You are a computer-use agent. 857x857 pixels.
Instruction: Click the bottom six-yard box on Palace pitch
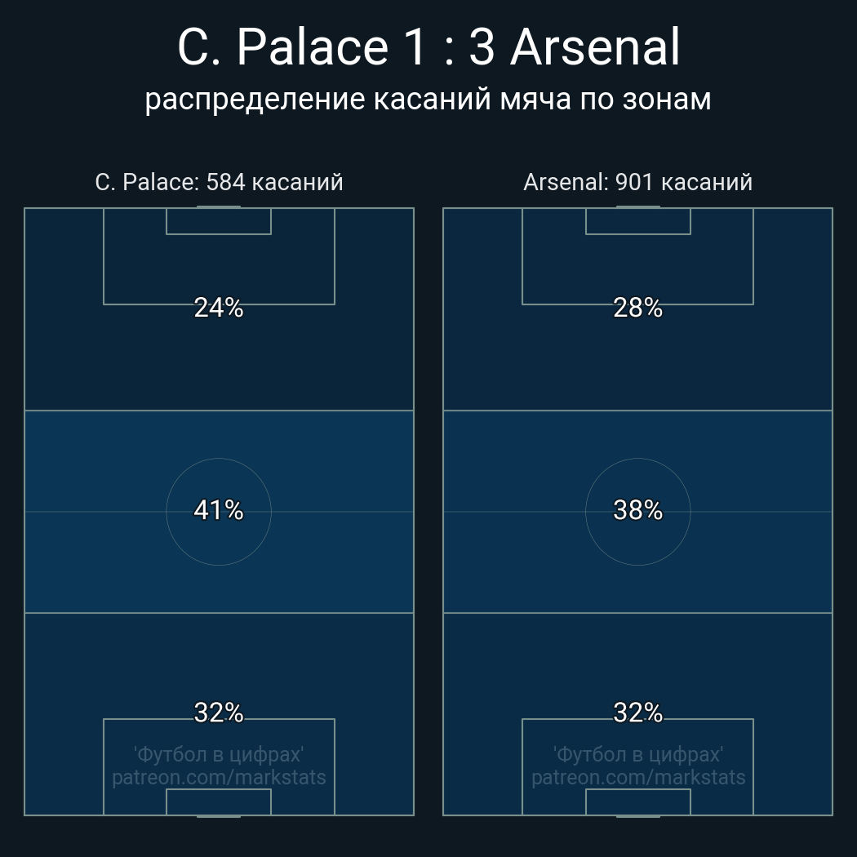[x=219, y=802]
